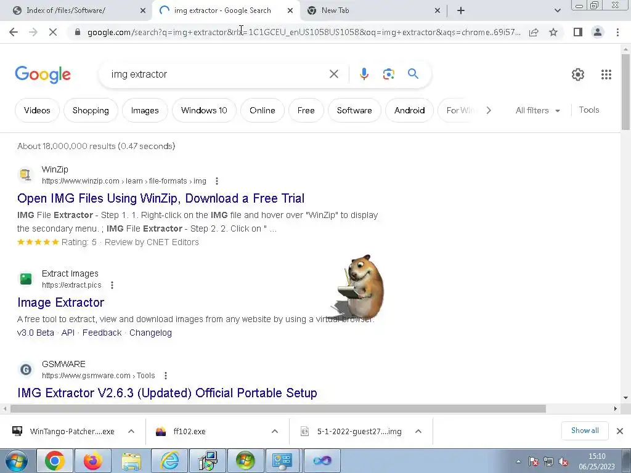The height and width of the screenshot is (473, 631).
Task: Stop loading the page
Action: tap(53, 32)
